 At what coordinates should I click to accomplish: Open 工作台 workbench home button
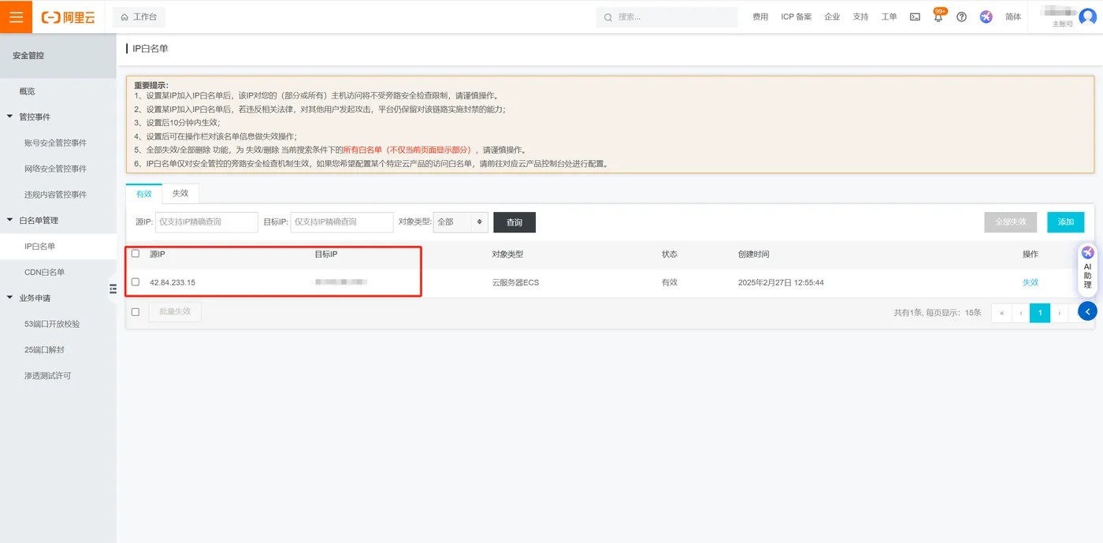click(139, 17)
